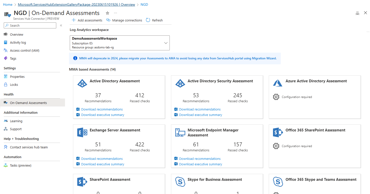Click the print icon at top right
The height and width of the screenshot is (194, 370).
(x=357, y=13)
